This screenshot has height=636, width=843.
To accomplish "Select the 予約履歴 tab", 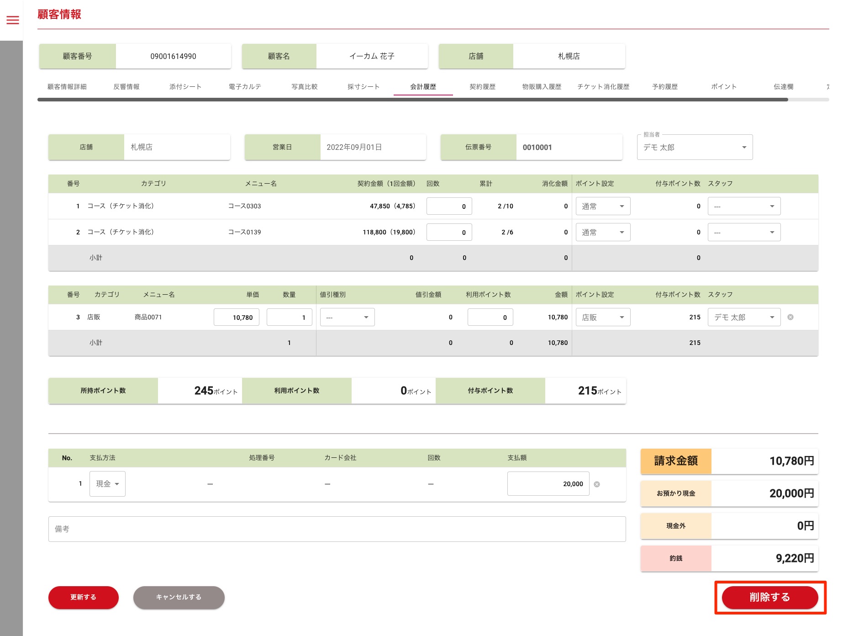I will [x=664, y=87].
